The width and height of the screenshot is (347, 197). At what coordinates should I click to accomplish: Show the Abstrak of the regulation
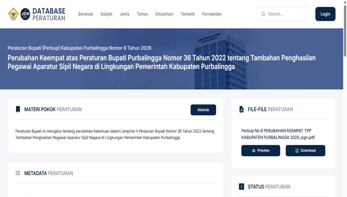[x=203, y=110]
